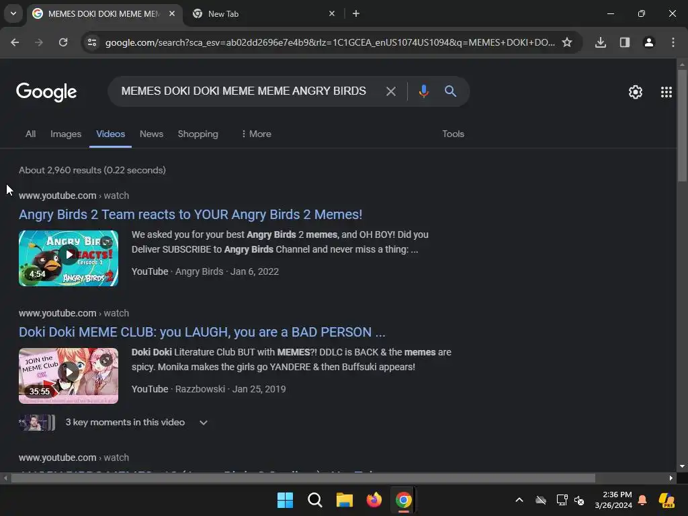The image size is (688, 516).
Task: Open Chrome downloads icon
Action: tap(601, 42)
